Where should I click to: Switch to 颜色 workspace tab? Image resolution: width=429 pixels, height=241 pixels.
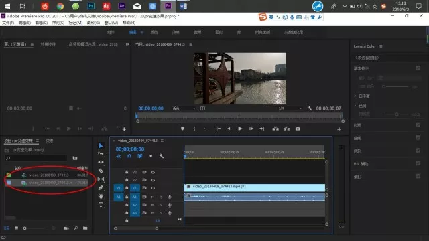coord(154,32)
